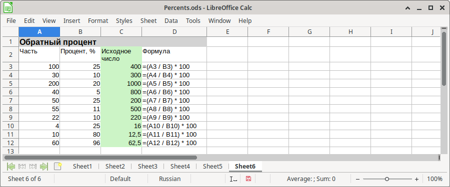This screenshot has width=450, height=187.
Task: Zoom in with the plus icon
Action: pos(416,179)
